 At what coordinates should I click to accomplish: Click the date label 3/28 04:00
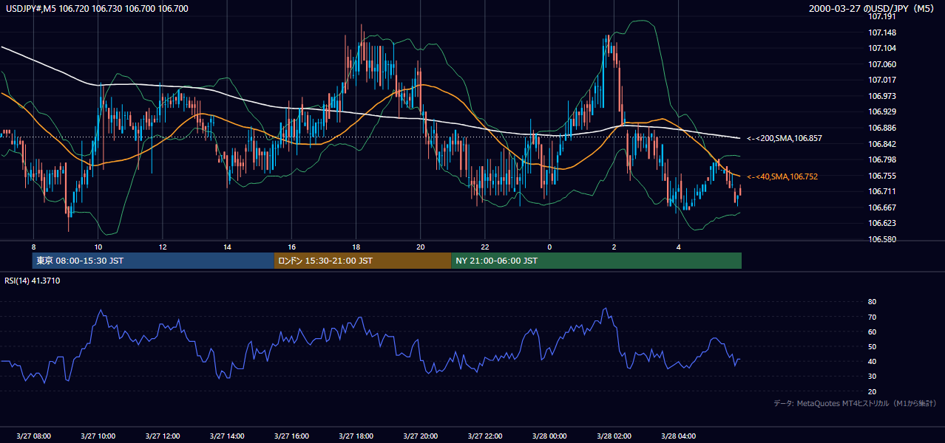[x=678, y=436]
